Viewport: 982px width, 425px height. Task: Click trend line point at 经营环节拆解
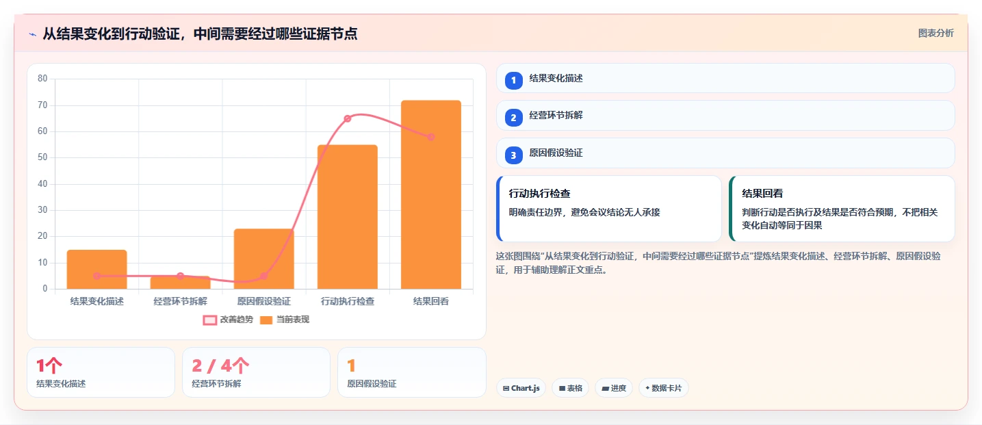point(181,276)
